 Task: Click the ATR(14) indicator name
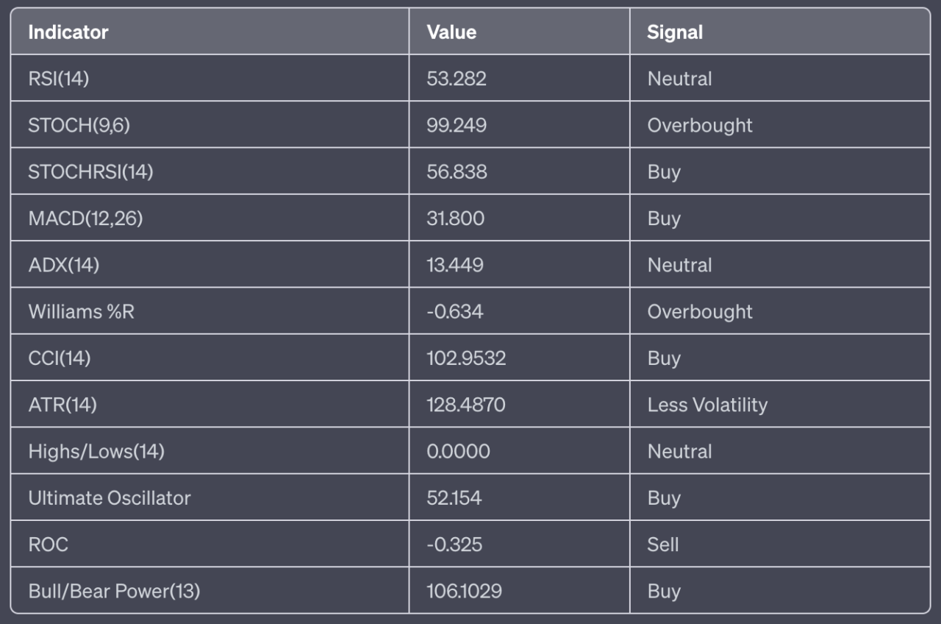pos(62,405)
